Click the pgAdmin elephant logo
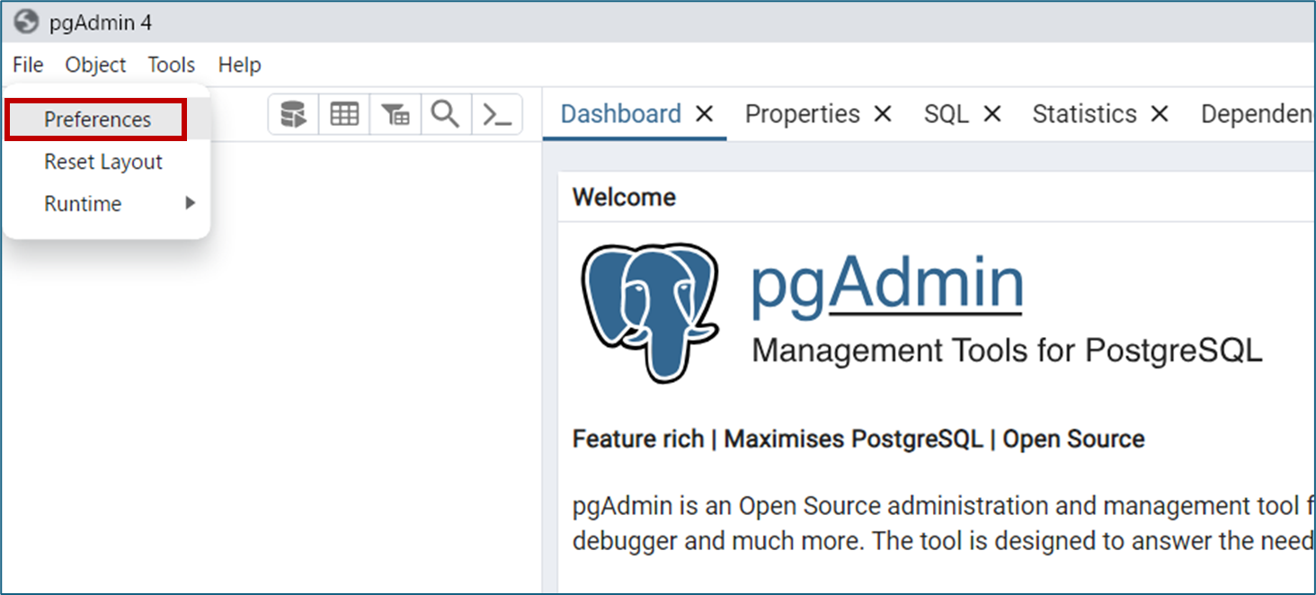The height and width of the screenshot is (595, 1316). click(x=650, y=311)
